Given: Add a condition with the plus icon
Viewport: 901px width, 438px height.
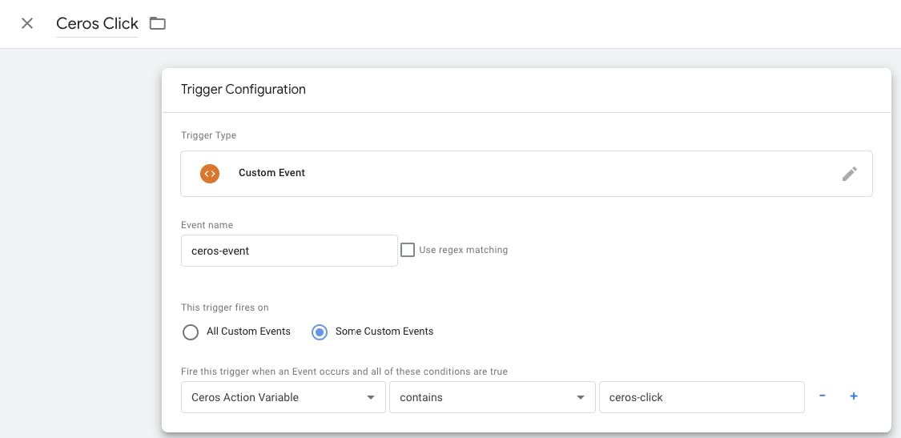Looking at the screenshot, I should pyautogui.click(x=854, y=396).
